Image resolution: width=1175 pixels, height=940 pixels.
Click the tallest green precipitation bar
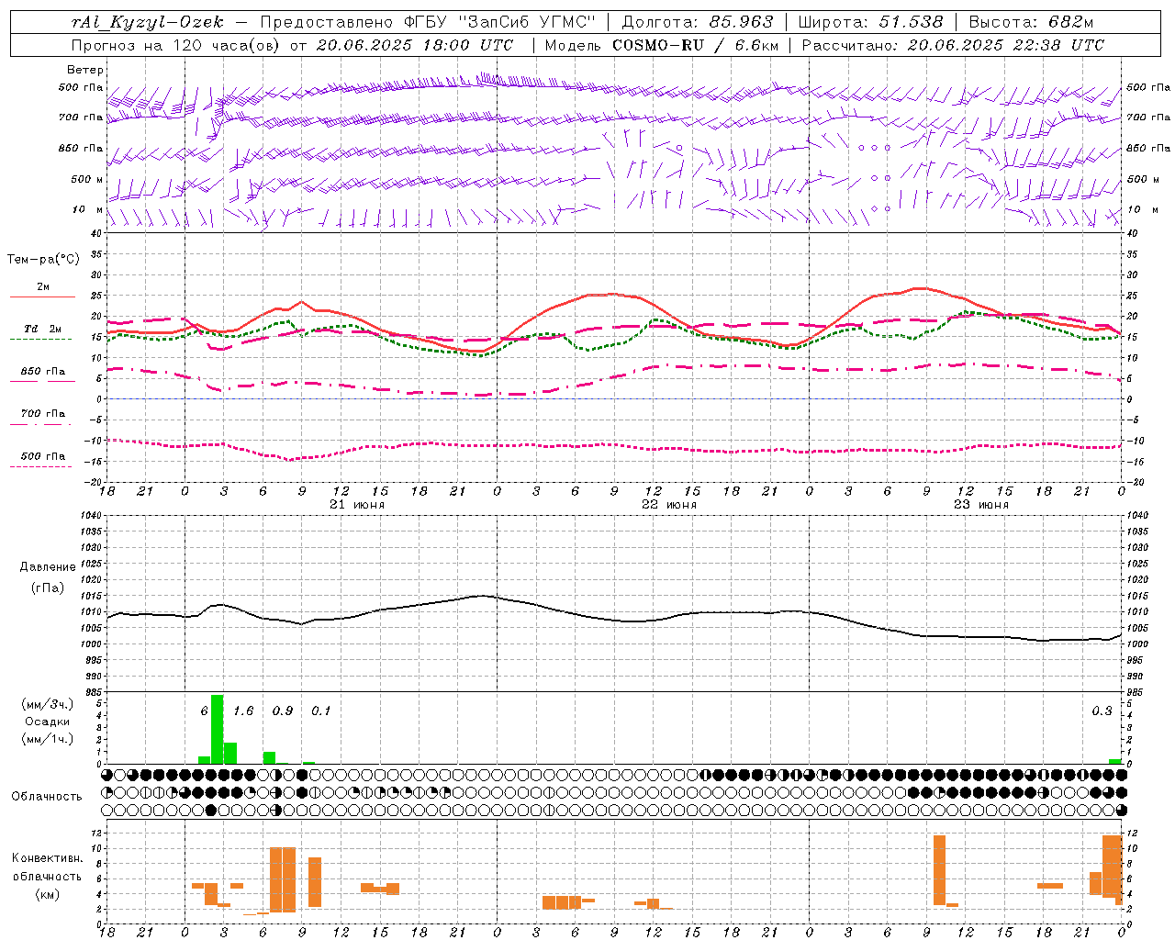(218, 729)
